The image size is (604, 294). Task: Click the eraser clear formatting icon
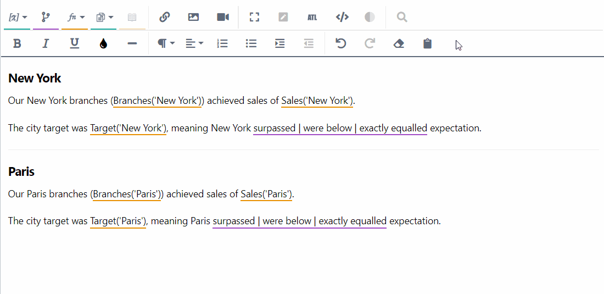tap(399, 43)
